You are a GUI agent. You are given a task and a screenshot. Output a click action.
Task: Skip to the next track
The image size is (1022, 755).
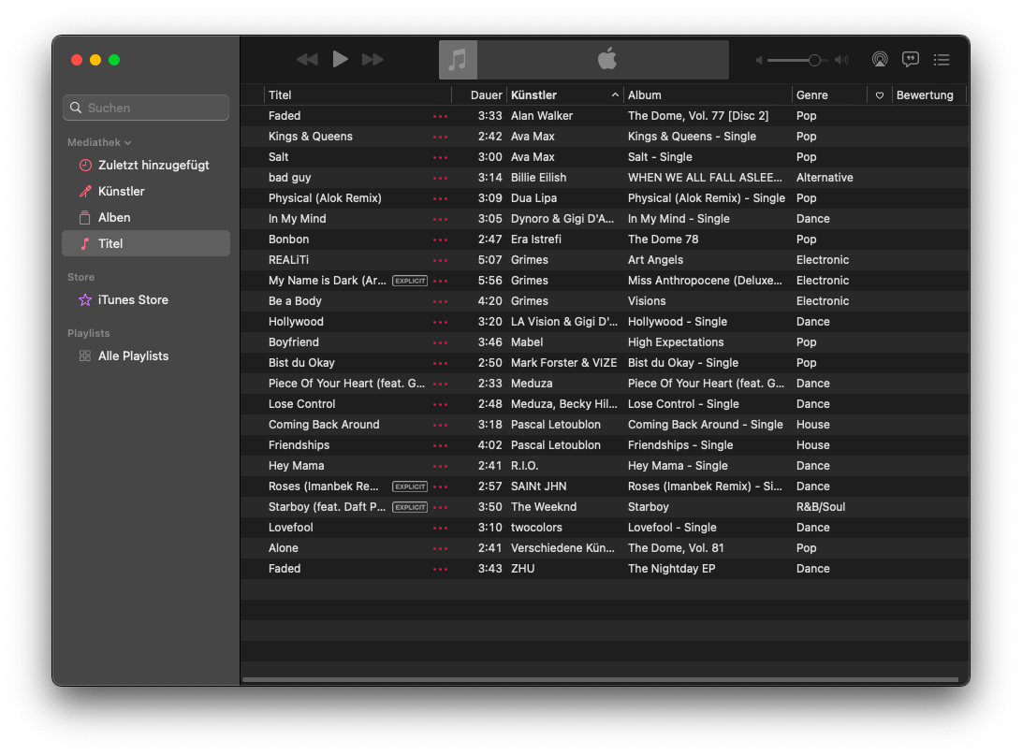(x=372, y=60)
